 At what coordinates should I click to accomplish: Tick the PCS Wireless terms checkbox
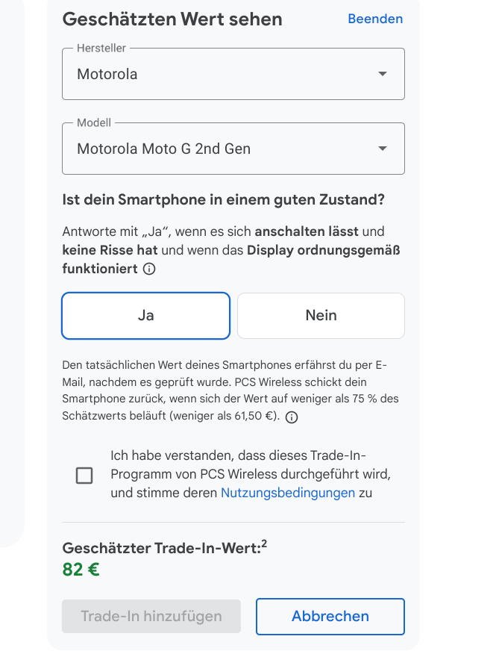[x=84, y=476]
